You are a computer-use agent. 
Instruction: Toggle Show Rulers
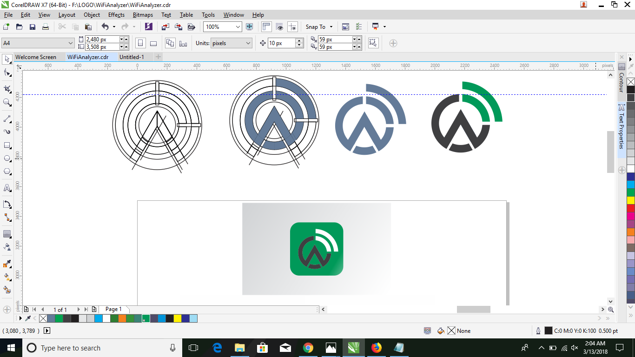tap(266, 27)
